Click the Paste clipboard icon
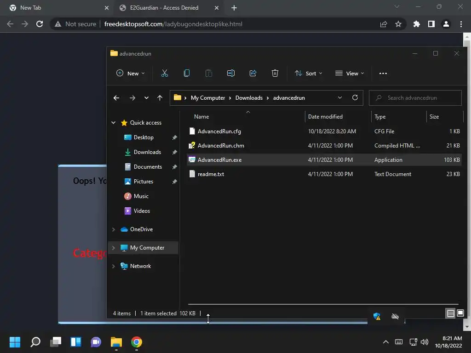The width and height of the screenshot is (471, 353). (x=208, y=73)
